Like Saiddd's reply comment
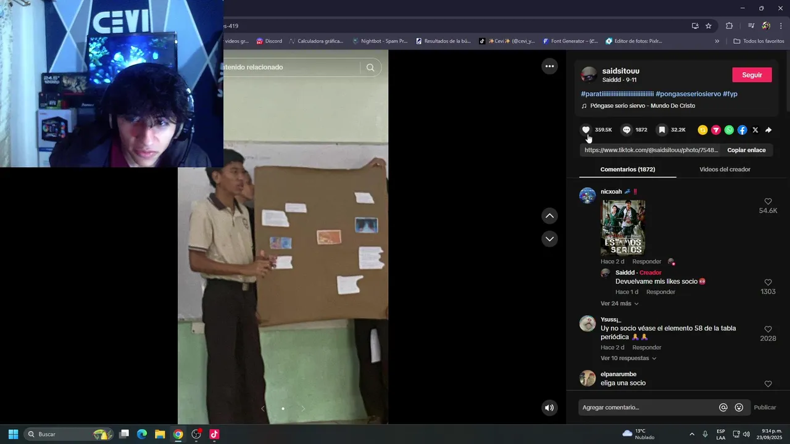Image resolution: width=790 pixels, height=444 pixels. point(768,282)
